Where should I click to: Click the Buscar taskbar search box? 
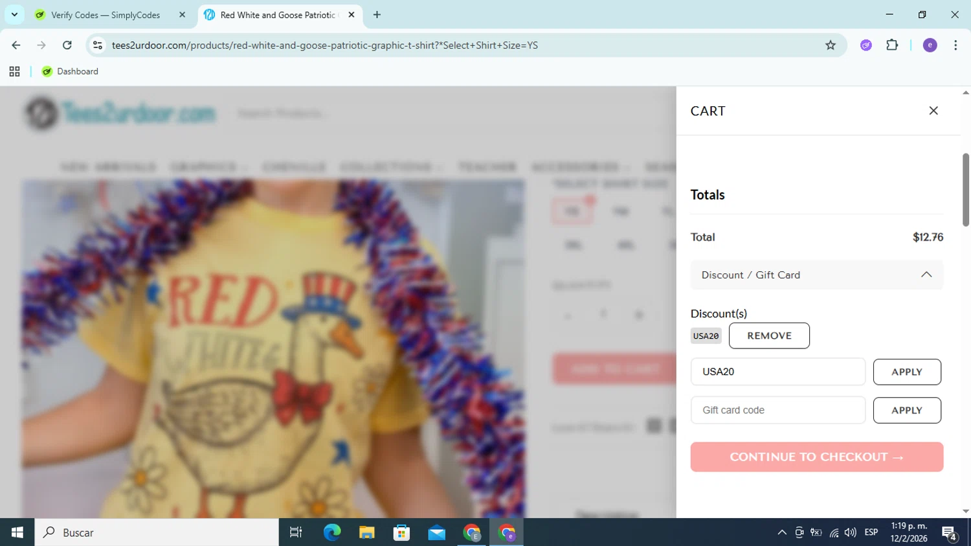tap(157, 532)
